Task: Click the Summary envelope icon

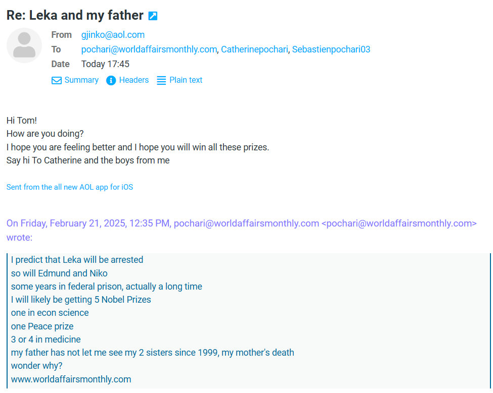Action: [x=57, y=80]
